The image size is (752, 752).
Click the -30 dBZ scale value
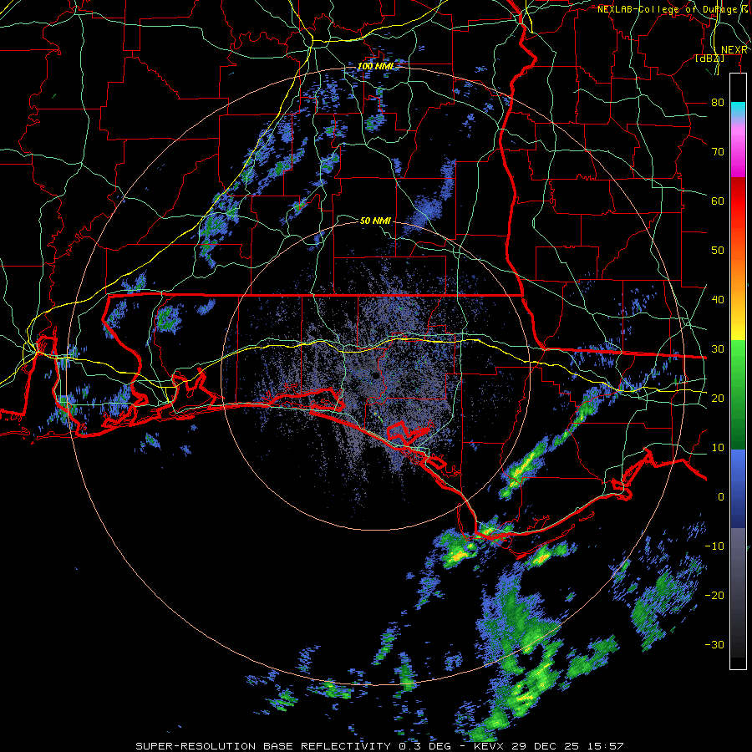pos(714,644)
